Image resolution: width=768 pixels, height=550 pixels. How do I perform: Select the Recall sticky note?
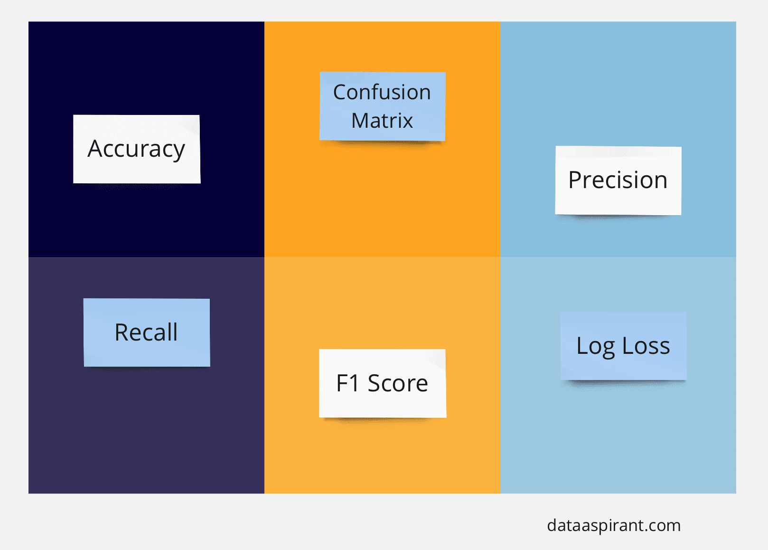(x=147, y=332)
